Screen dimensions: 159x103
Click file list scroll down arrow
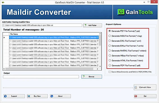(x=100, y=66)
